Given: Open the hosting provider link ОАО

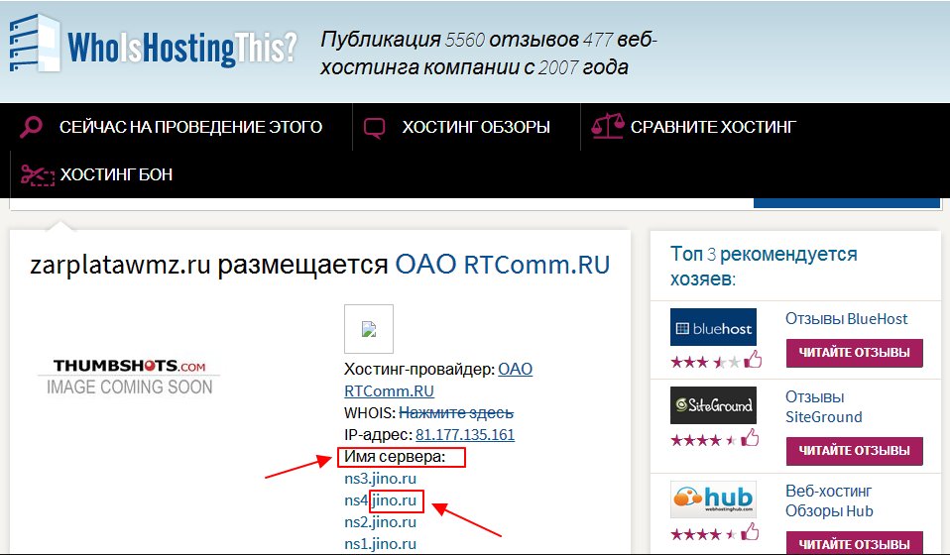Looking at the screenshot, I should click(x=515, y=370).
